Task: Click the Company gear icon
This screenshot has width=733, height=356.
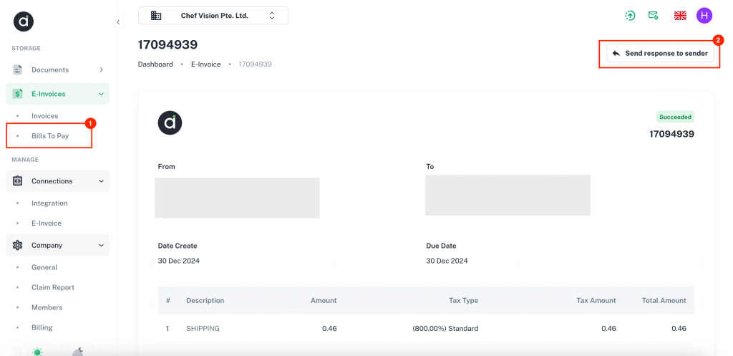Action: [x=17, y=245]
